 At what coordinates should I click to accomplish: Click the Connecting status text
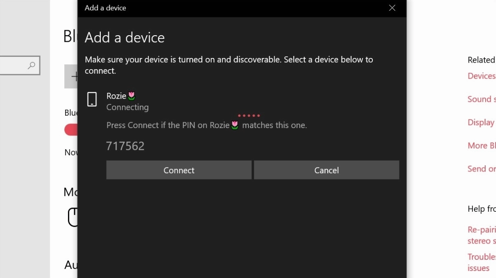[x=127, y=107]
